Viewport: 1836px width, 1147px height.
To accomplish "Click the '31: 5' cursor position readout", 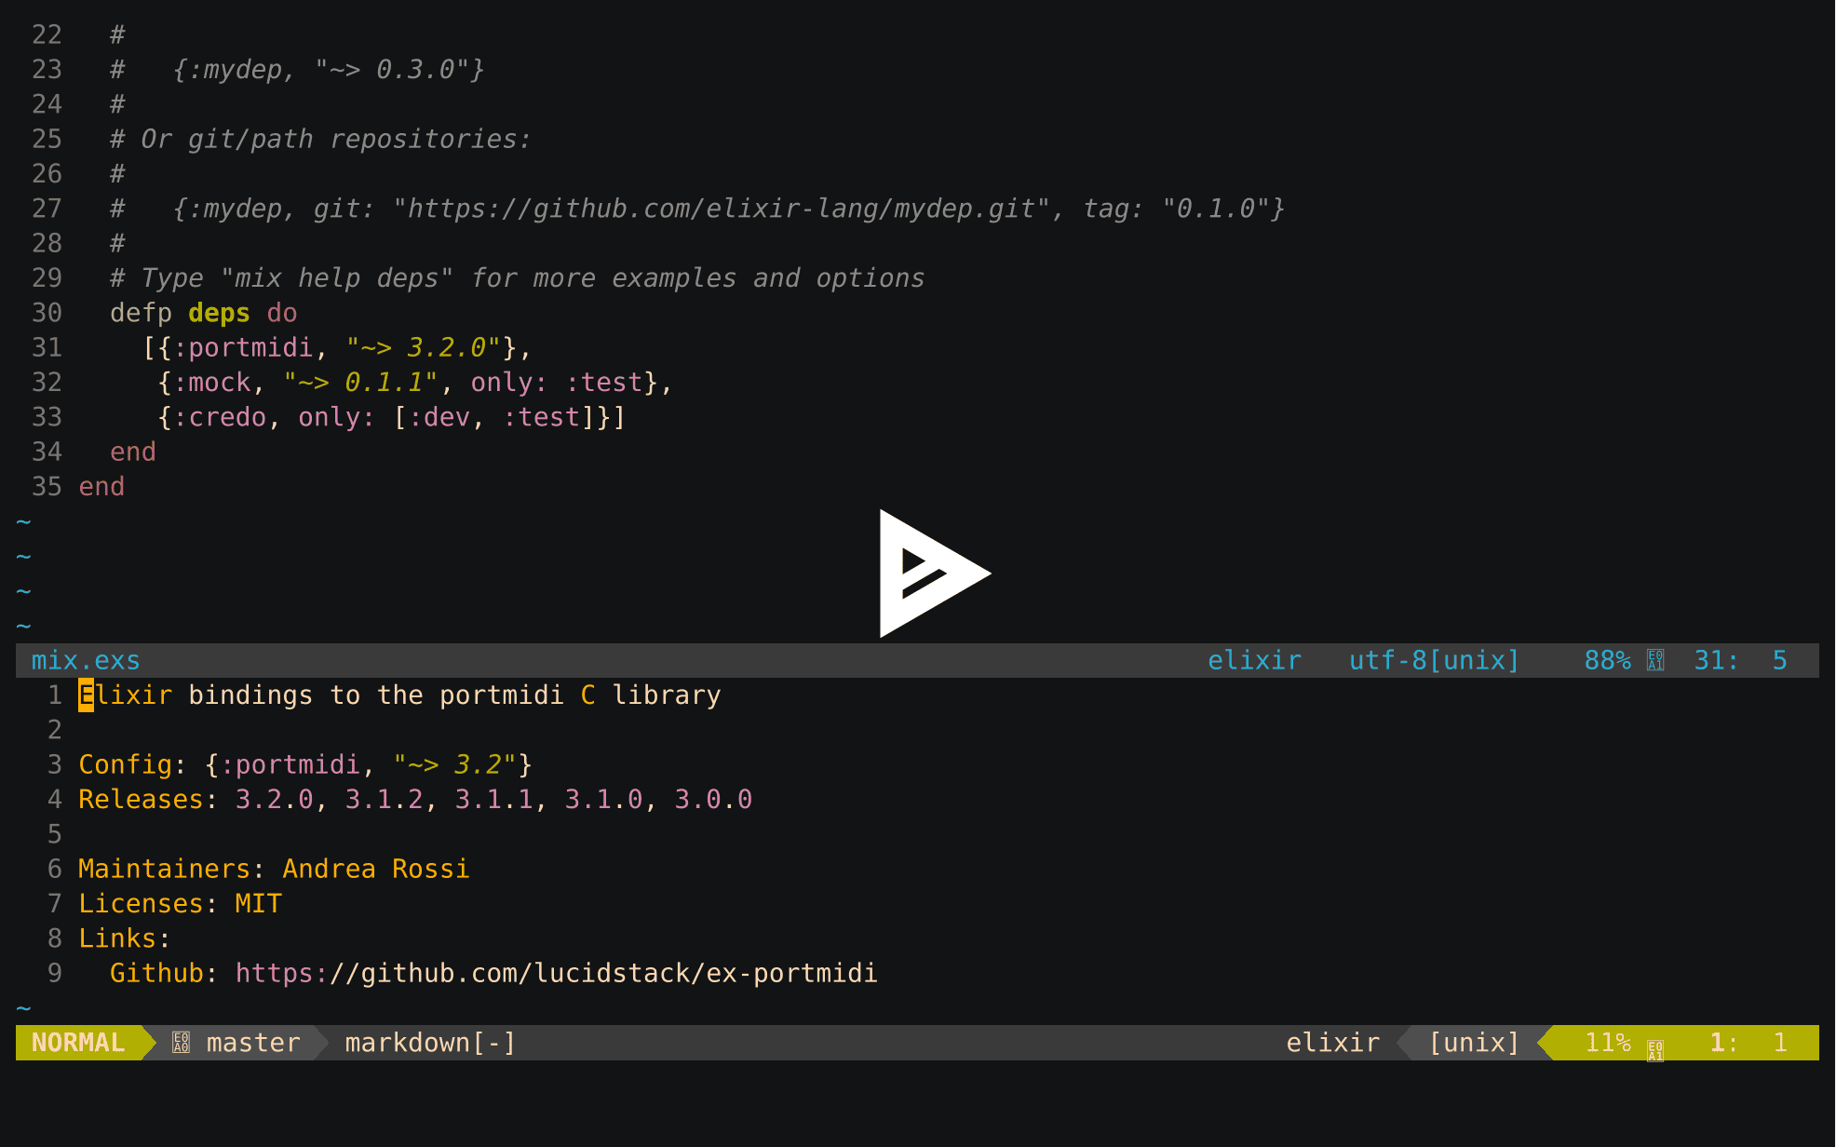I will point(1740,660).
